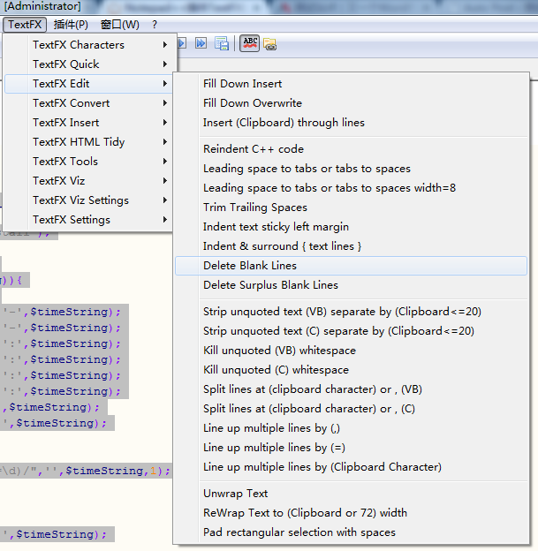Select Insert (Clipboard) through lines

coord(351,122)
